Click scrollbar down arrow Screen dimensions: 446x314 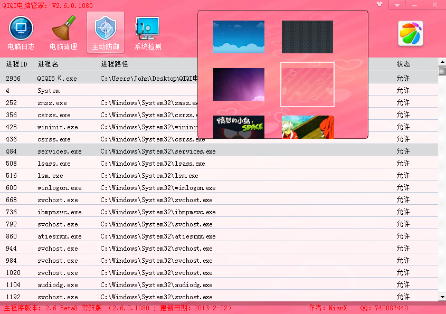click(x=442, y=297)
